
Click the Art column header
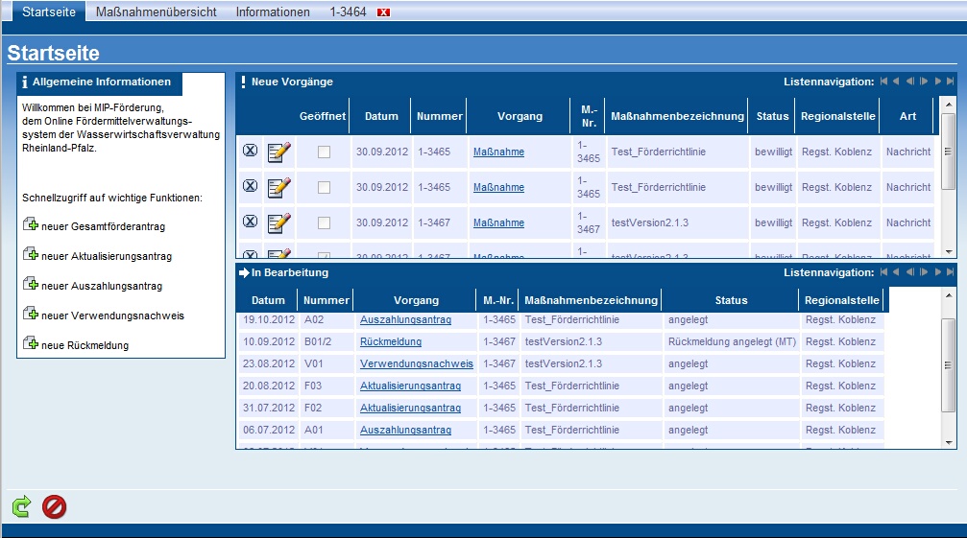coord(907,116)
